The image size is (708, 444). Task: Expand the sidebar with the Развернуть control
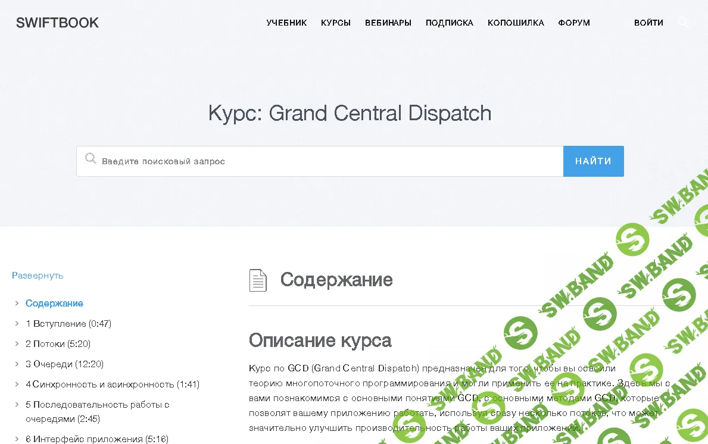click(x=37, y=276)
